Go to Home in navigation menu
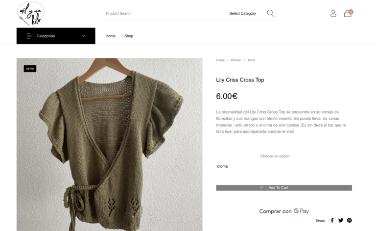 [111, 36]
